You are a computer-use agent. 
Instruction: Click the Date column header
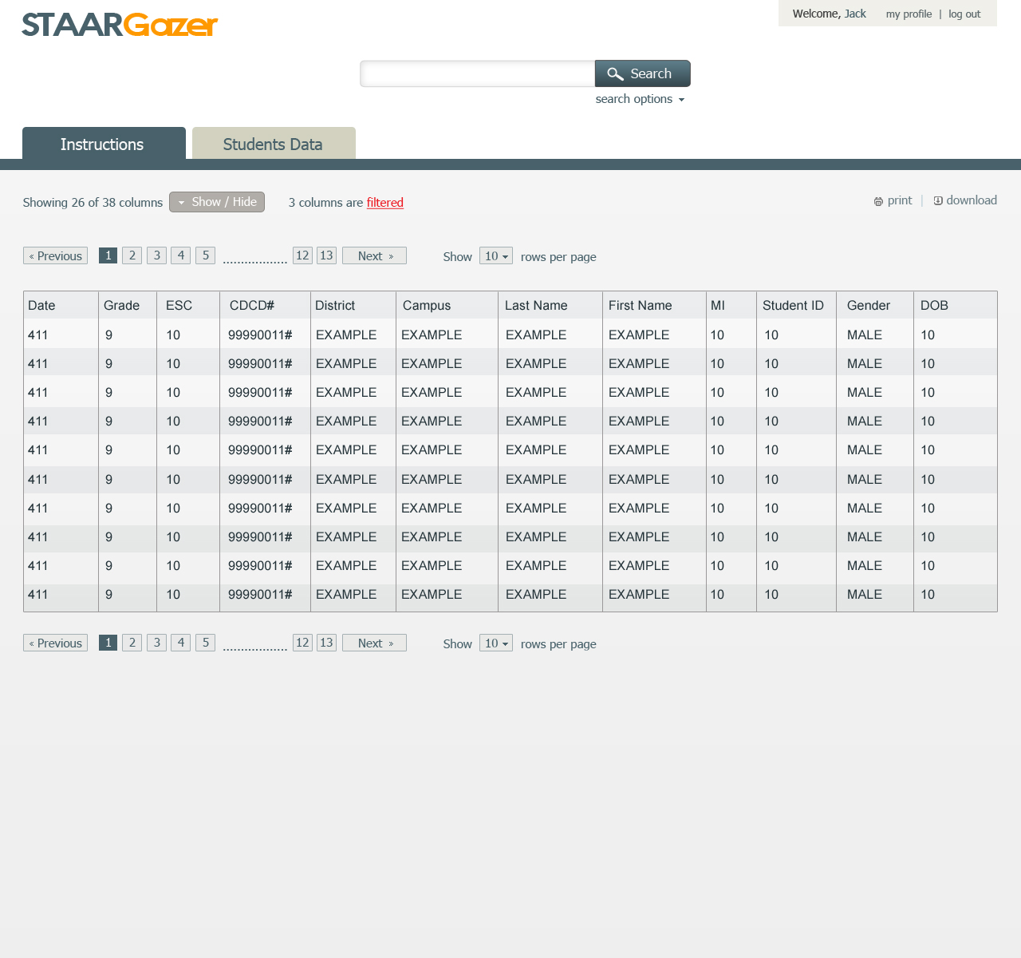[61, 305]
